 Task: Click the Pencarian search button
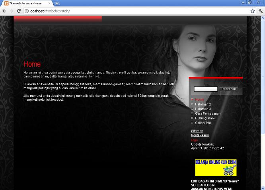coord(228,89)
